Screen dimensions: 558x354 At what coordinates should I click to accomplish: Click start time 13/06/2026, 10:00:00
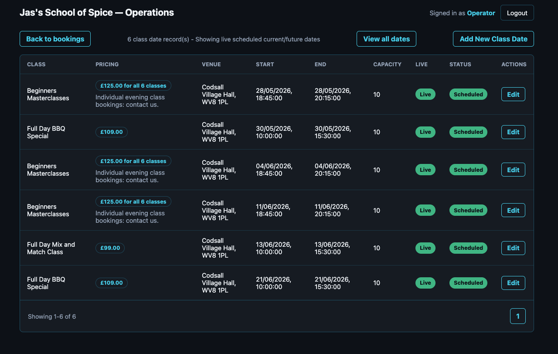click(274, 248)
